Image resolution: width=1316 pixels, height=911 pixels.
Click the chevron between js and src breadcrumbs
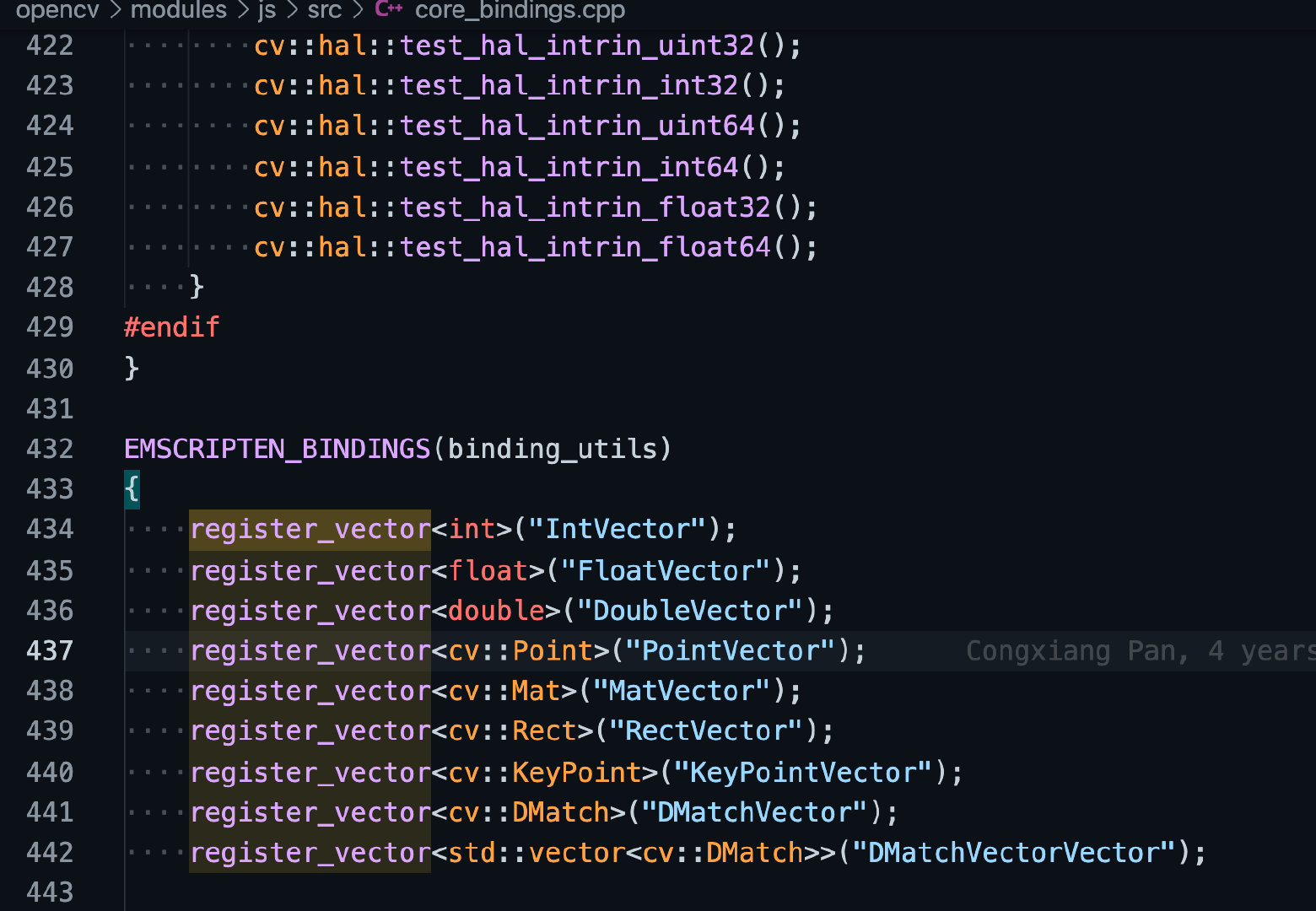tap(291, 11)
